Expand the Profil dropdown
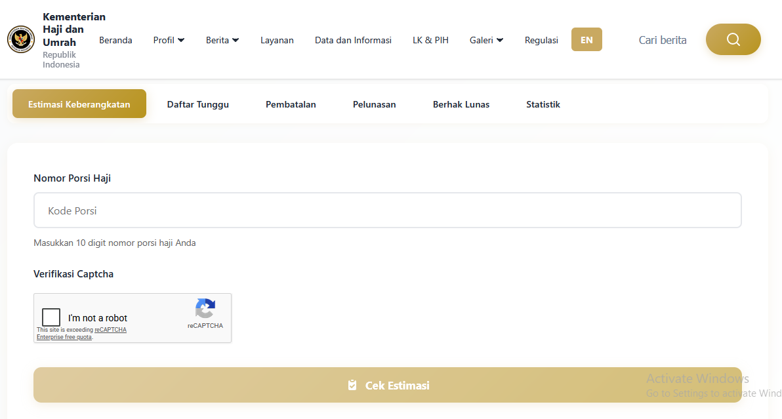Screen dimensions: 782x419 (x=169, y=40)
